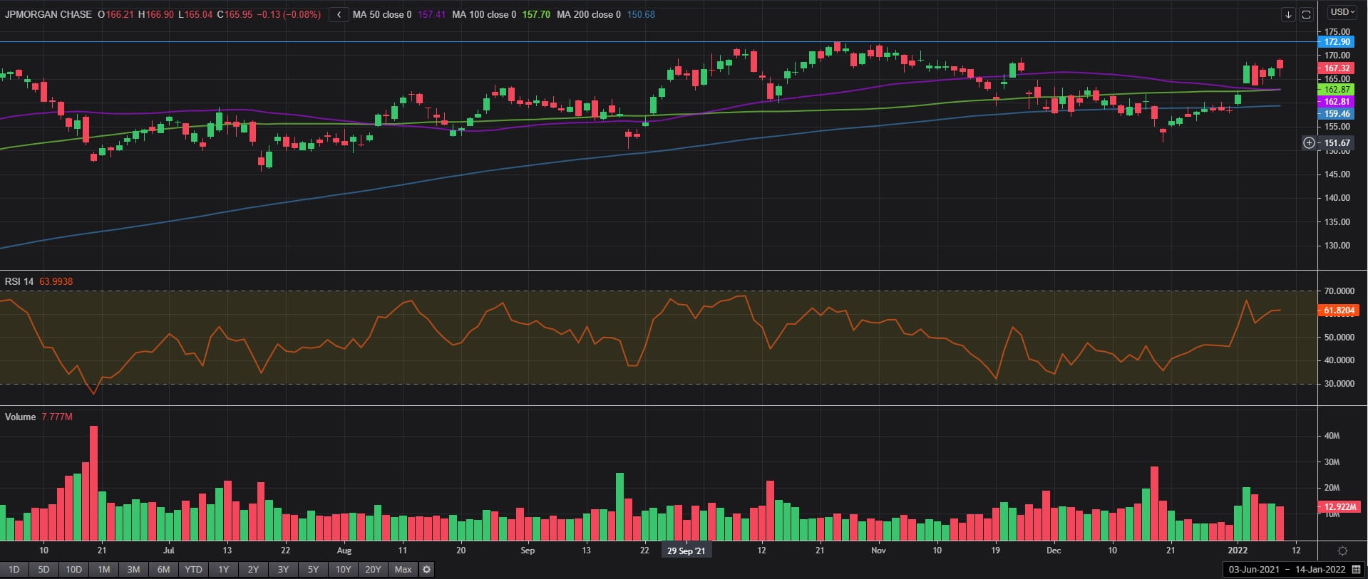The image size is (1368, 579).
Task: Click the 03-Jun-2021 to 14-Jan-2022 date range field
Action: (x=1286, y=570)
